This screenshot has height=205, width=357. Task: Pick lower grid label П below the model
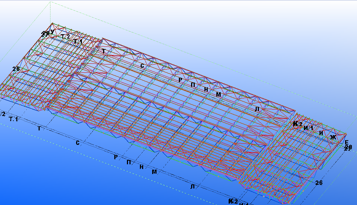tap(129, 162)
